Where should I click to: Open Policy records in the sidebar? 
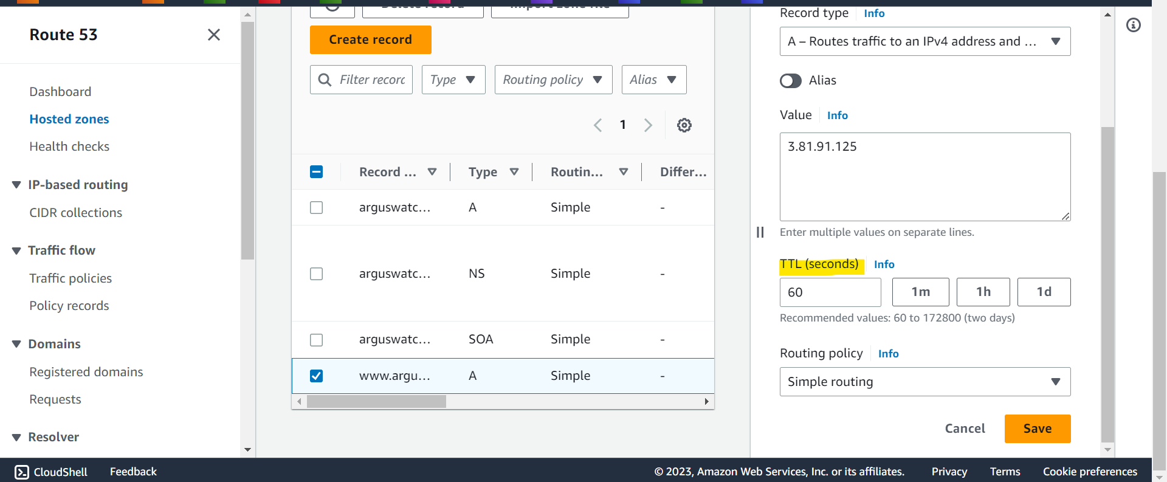click(69, 306)
